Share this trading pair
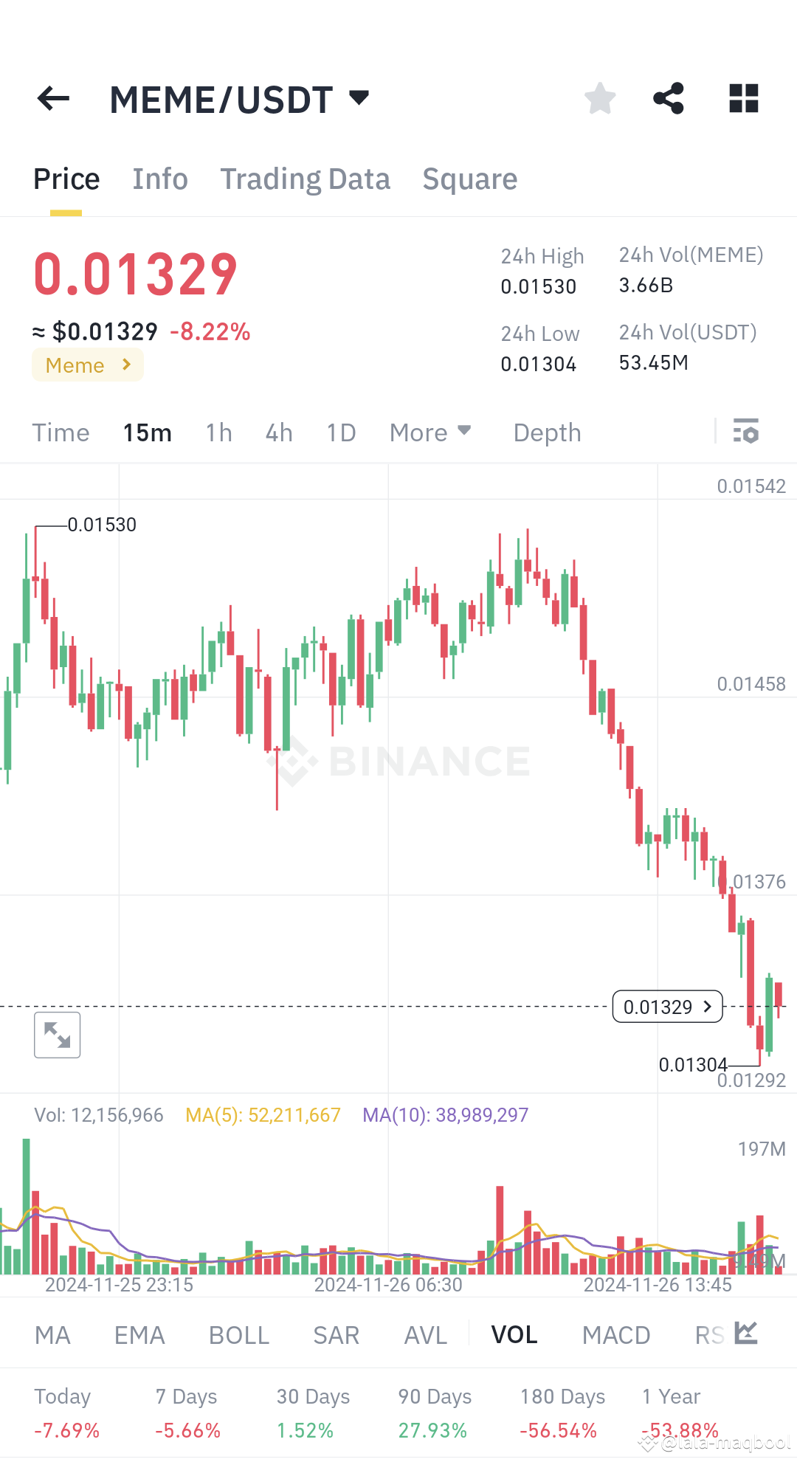This screenshot has width=797, height=1459. [669, 98]
